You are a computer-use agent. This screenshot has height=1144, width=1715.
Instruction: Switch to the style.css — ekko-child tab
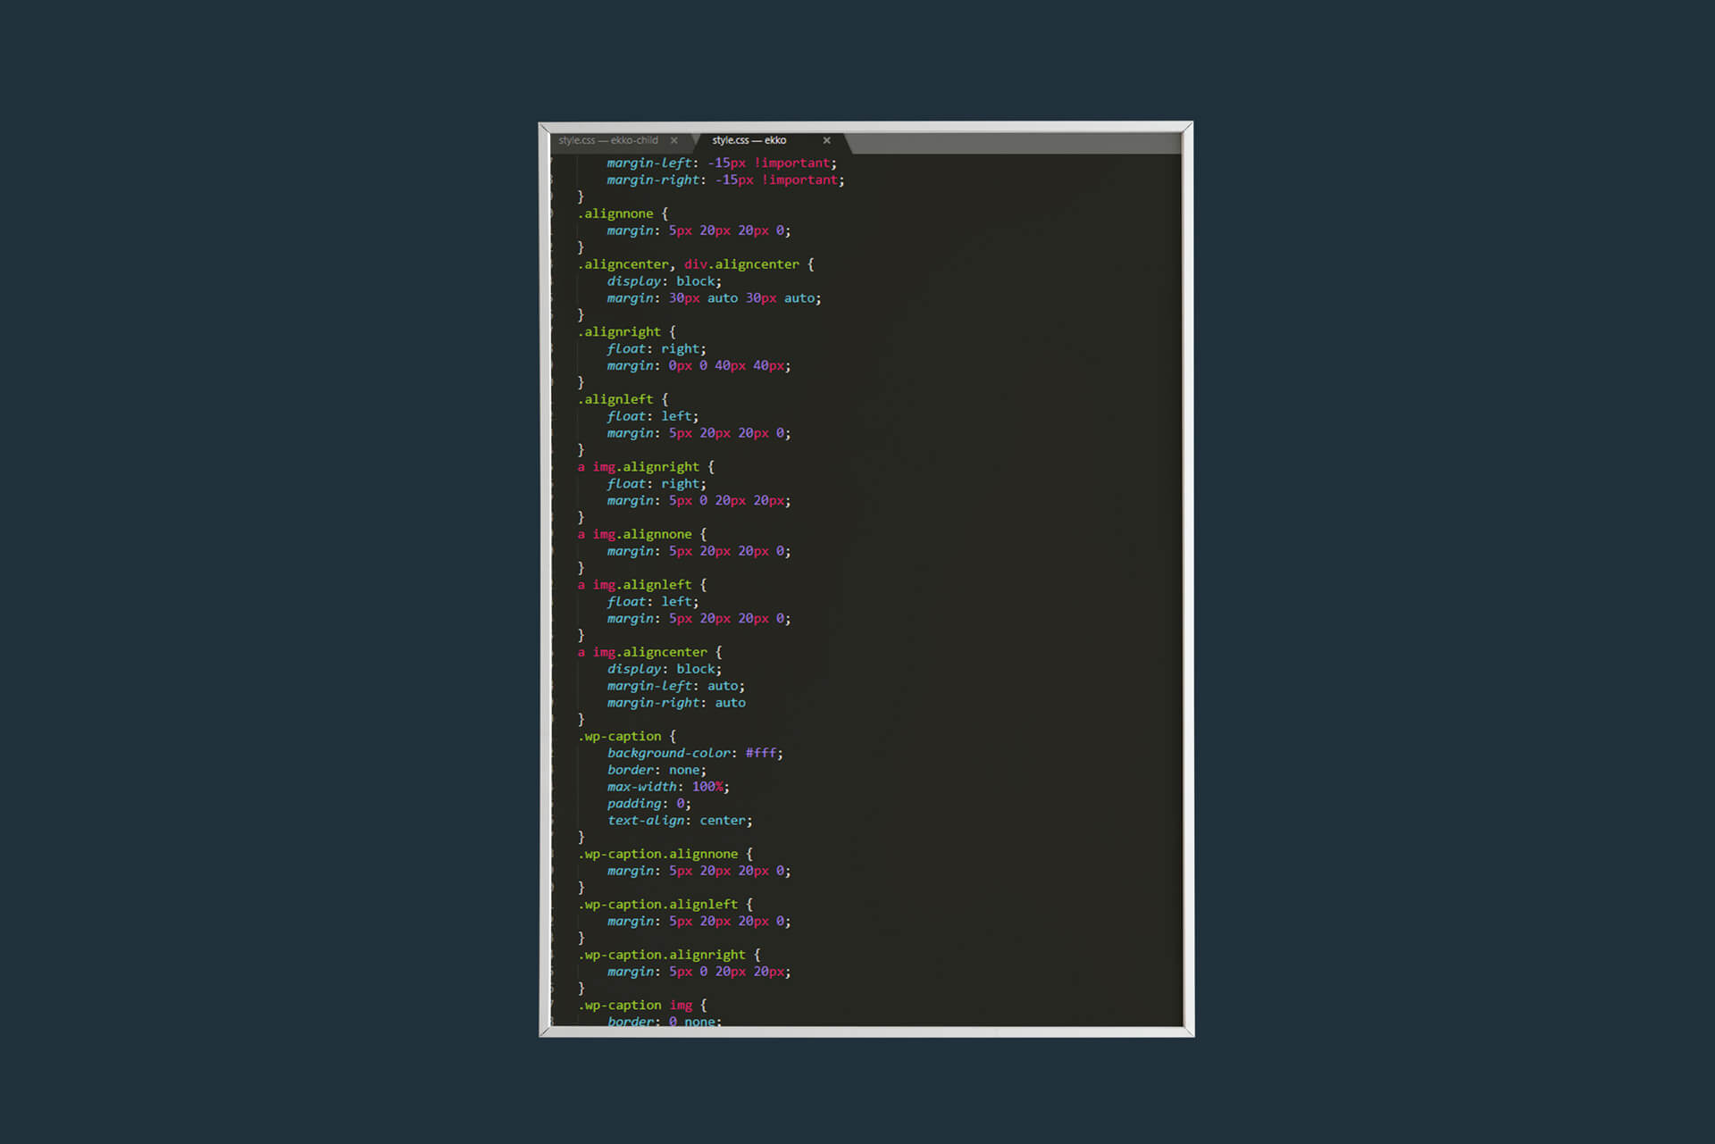[608, 140]
